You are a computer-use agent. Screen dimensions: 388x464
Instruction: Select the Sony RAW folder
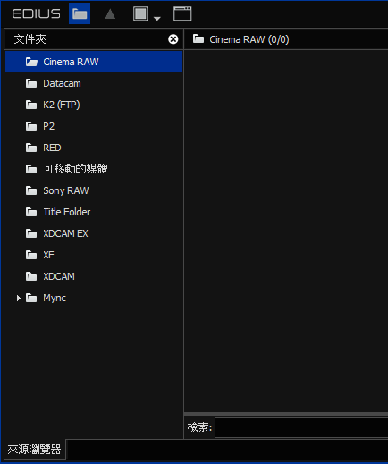coord(94,190)
